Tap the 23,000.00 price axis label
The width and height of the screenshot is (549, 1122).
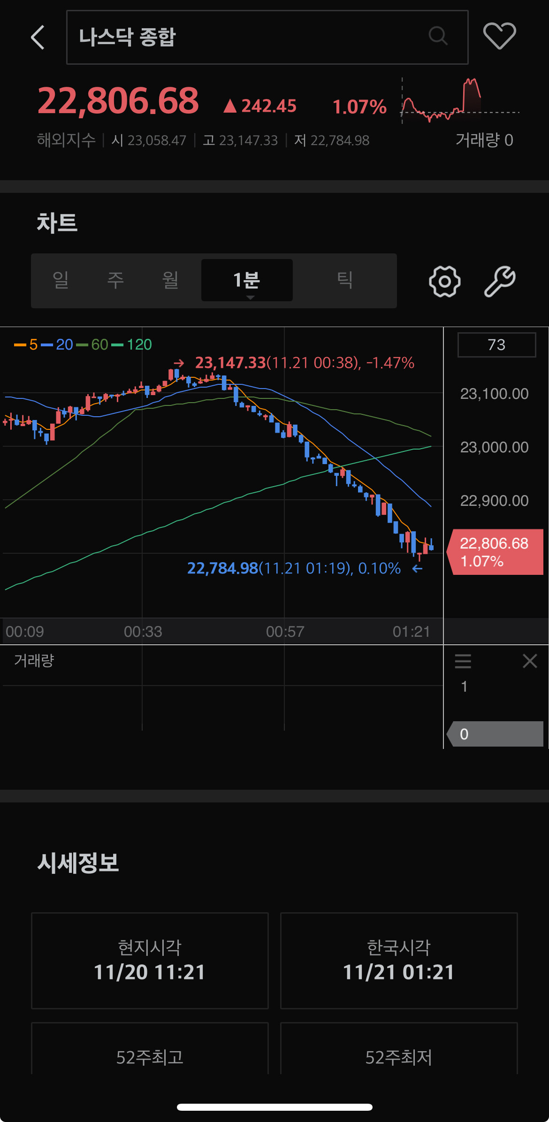(x=494, y=447)
